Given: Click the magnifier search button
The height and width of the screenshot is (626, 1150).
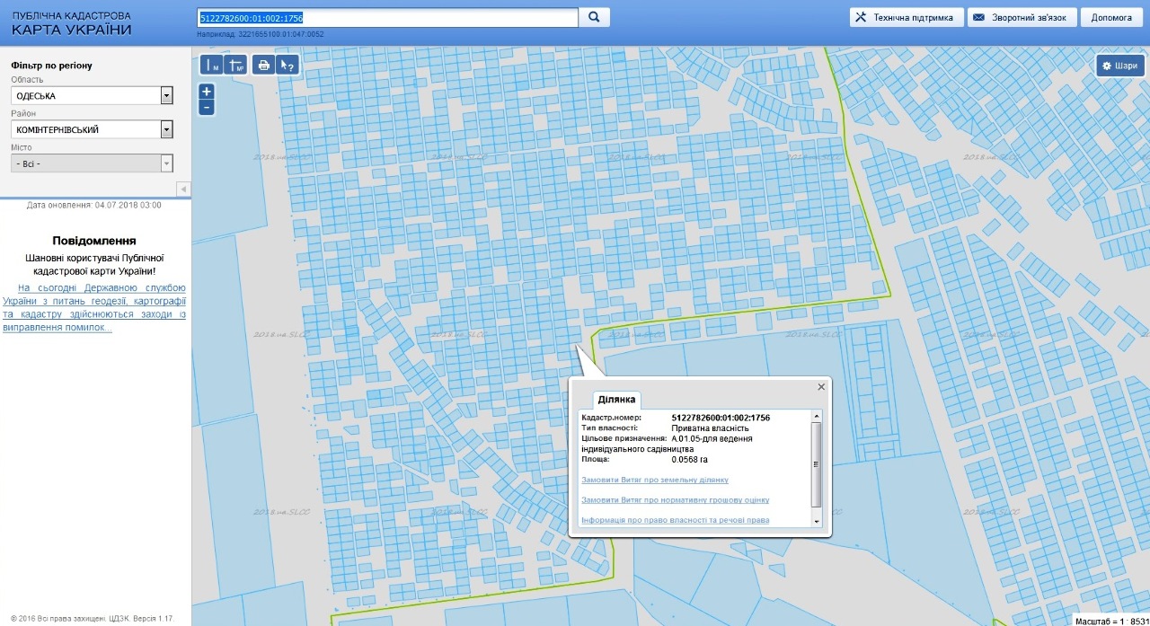Looking at the screenshot, I should 594,17.
